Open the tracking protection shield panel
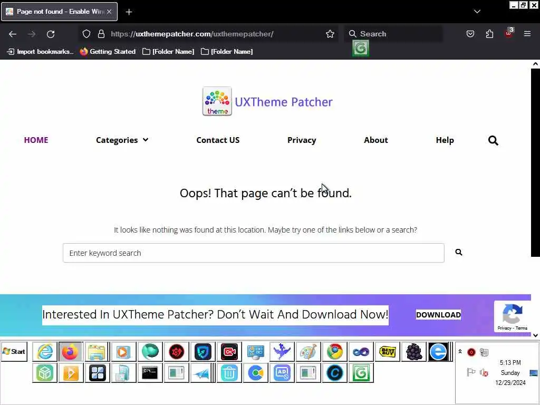This screenshot has height=405, width=540. pyautogui.click(x=86, y=34)
